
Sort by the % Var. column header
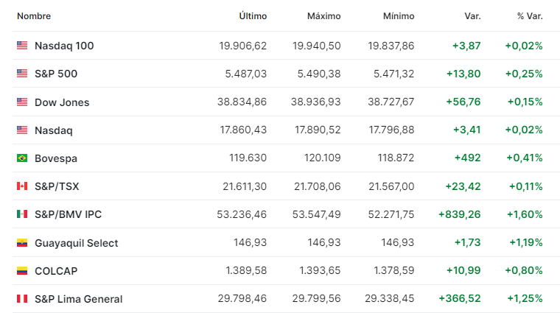(x=530, y=16)
